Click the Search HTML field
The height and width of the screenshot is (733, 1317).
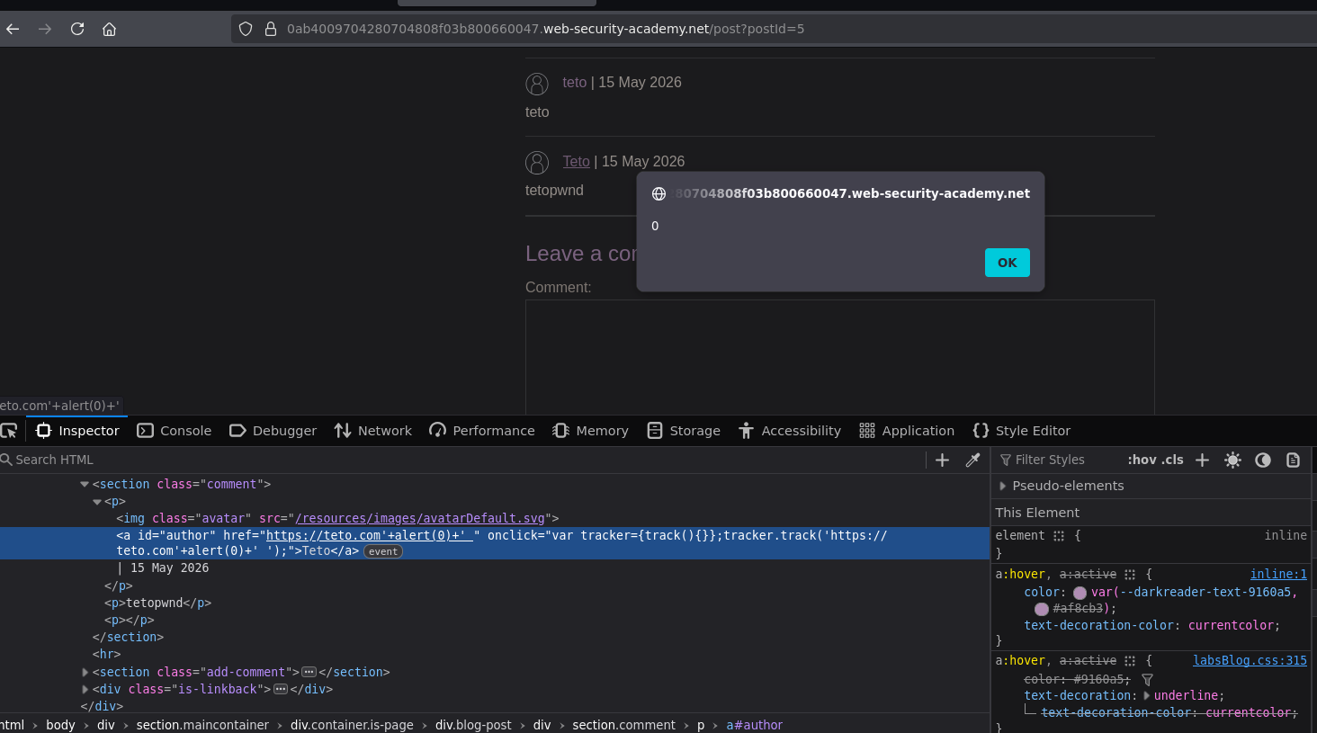tap(461, 460)
